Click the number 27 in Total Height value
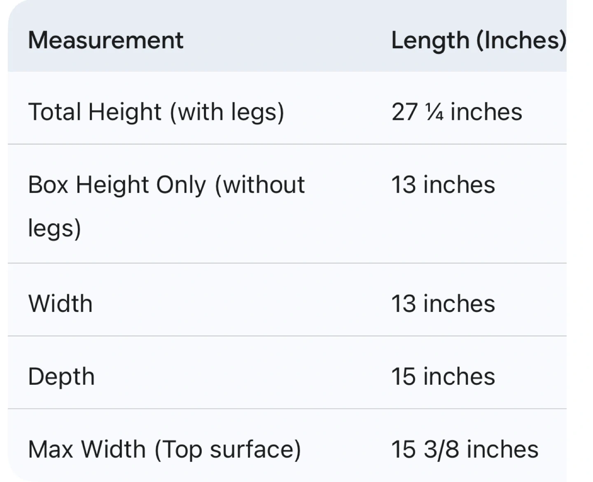 coord(404,112)
